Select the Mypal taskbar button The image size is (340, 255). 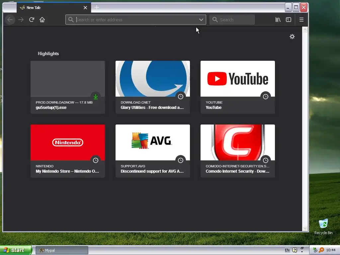click(x=62, y=250)
